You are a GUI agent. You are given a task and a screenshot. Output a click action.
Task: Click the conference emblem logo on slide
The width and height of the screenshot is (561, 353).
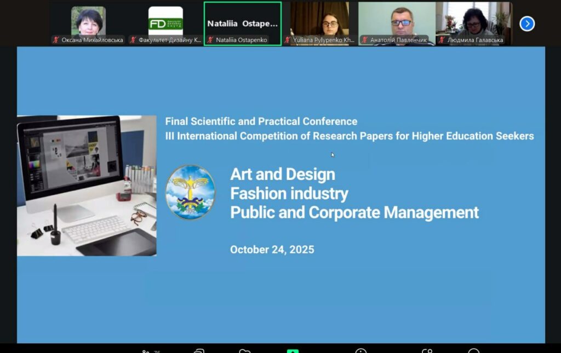click(x=191, y=192)
